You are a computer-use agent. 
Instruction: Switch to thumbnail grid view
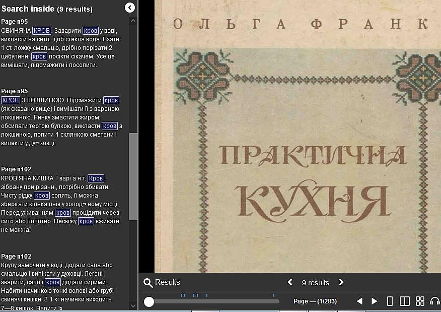pyautogui.click(x=420, y=301)
